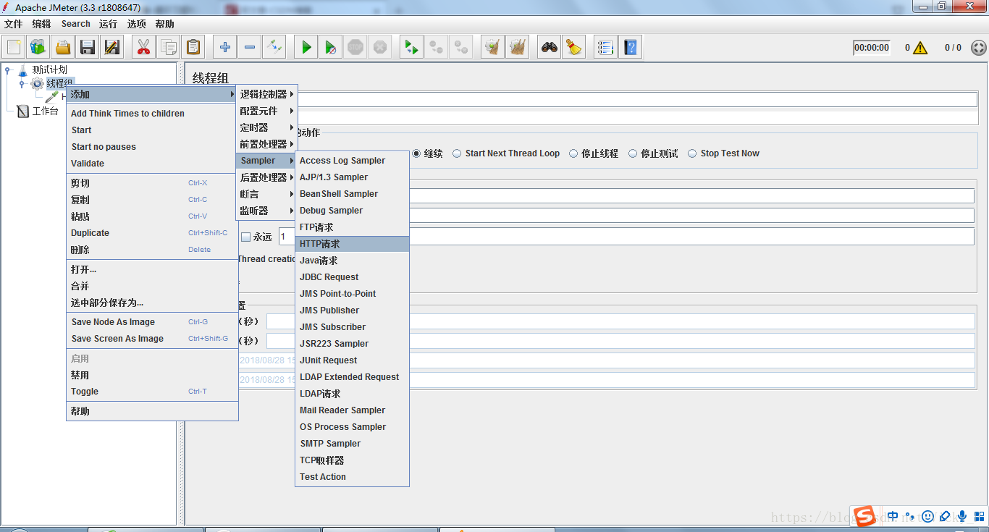This screenshot has height=532, width=989.
Task: Click the Save As toolbar icon
Action: (x=112, y=48)
